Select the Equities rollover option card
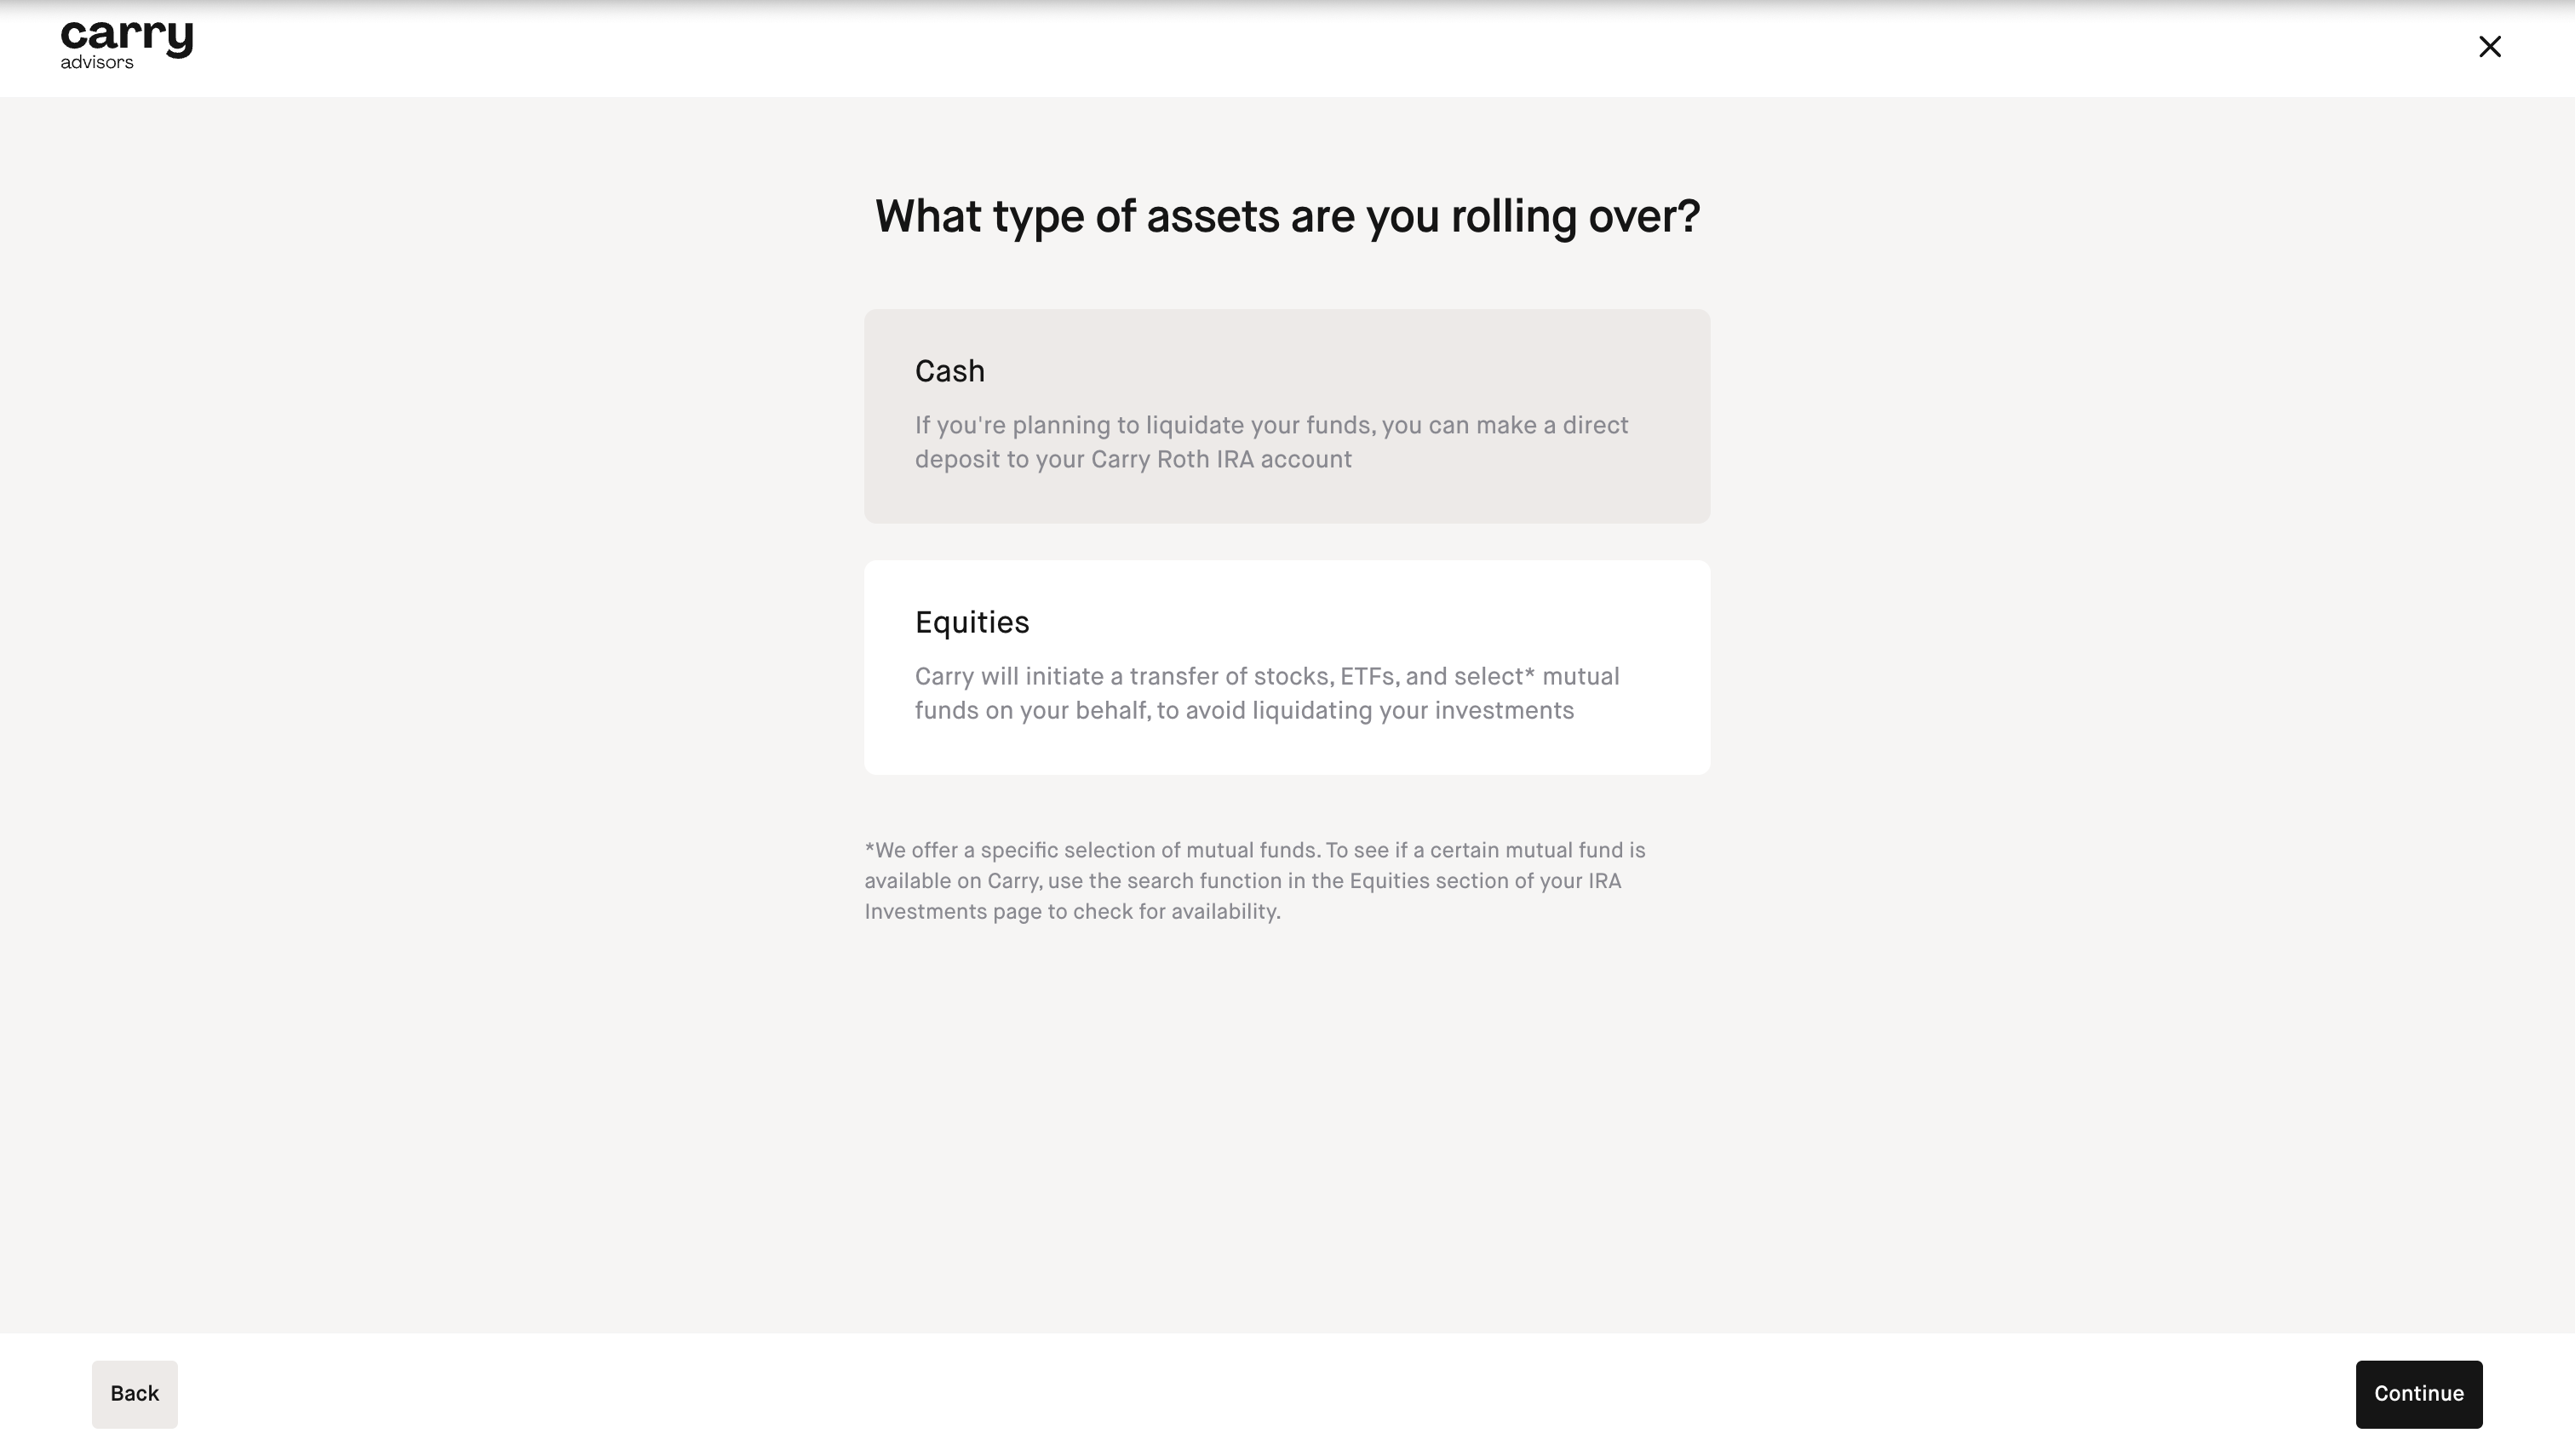 pos(1287,667)
